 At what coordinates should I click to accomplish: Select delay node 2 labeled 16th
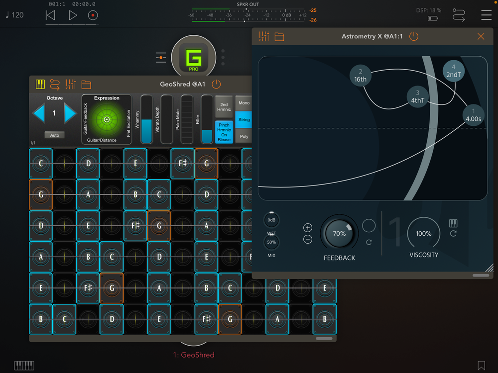pyautogui.click(x=361, y=76)
